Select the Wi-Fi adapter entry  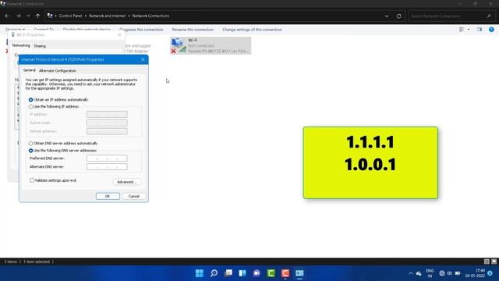click(211, 45)
